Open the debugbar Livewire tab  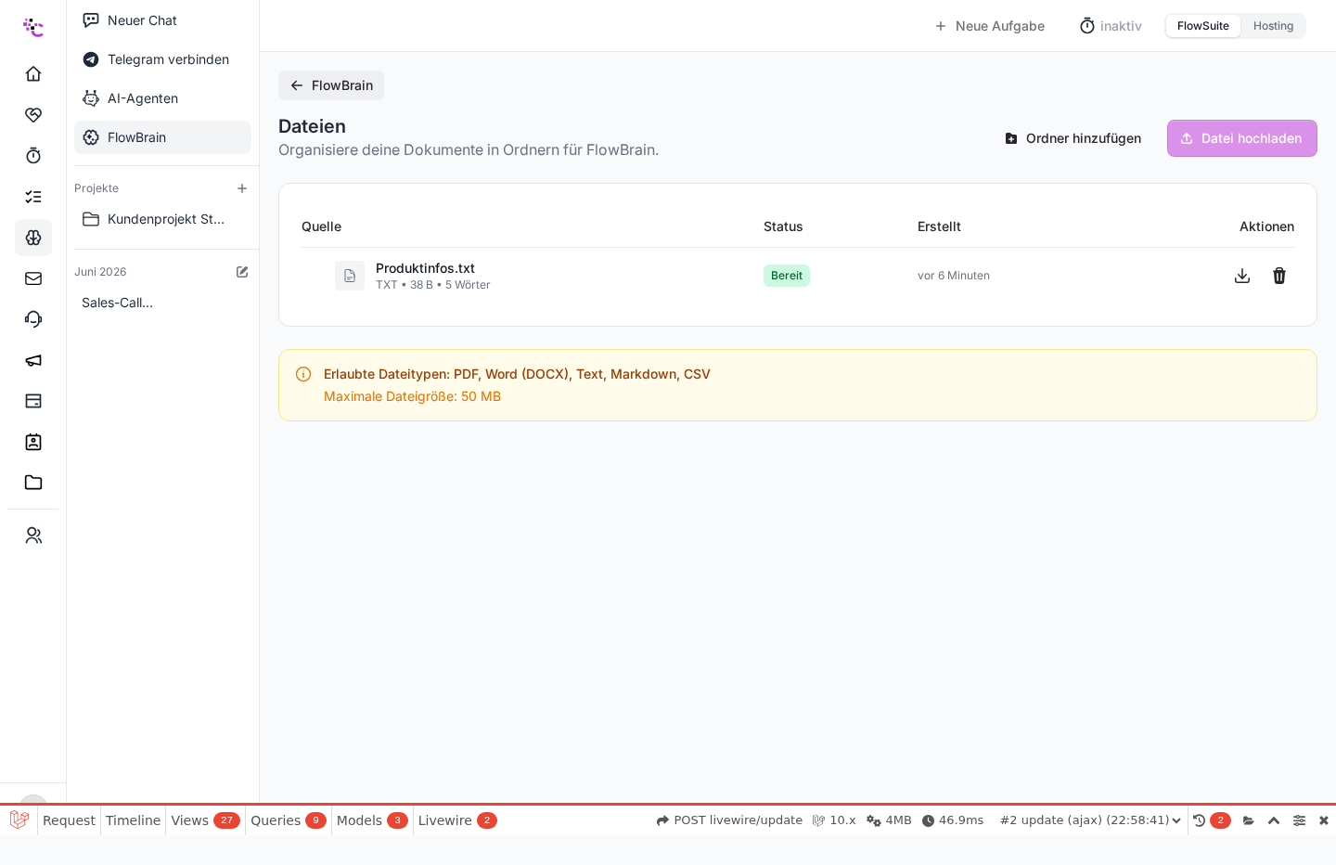coord(457,820)
